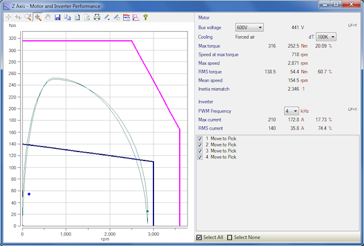The height and width of the screenshot is (246, 364).
Task: Click the blue RMS operating point dot
Action: [29, 194]
